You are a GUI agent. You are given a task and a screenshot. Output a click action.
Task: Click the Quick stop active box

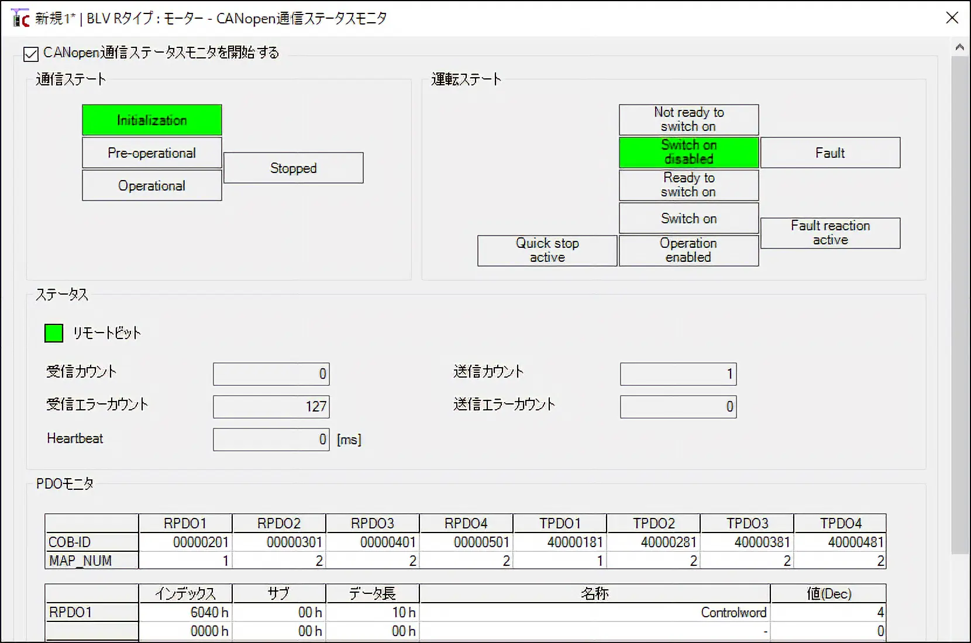(547, 251)
